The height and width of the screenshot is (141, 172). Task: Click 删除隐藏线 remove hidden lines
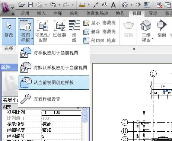(x=99, y=32)
